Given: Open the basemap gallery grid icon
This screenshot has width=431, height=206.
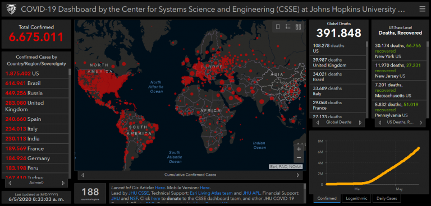Looking at the screenshot, I should 298,27.
